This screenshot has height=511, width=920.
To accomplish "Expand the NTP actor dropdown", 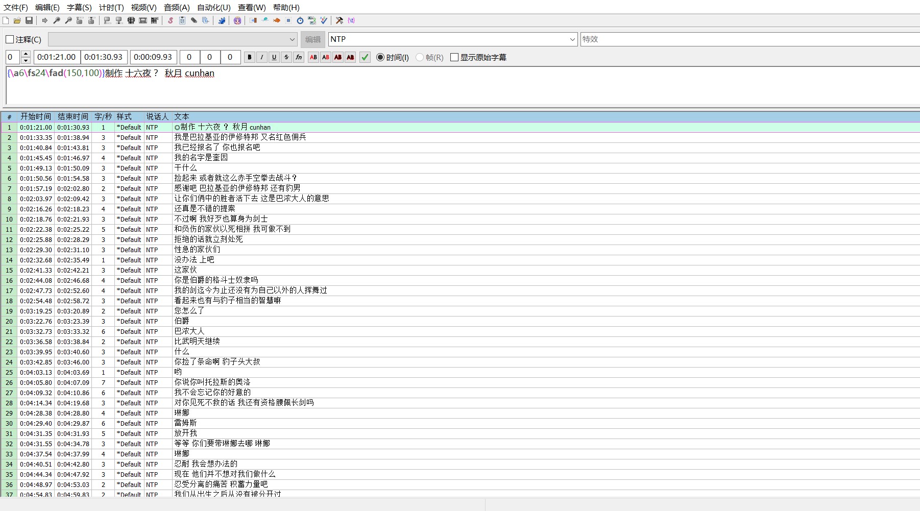I will (572, 39).
